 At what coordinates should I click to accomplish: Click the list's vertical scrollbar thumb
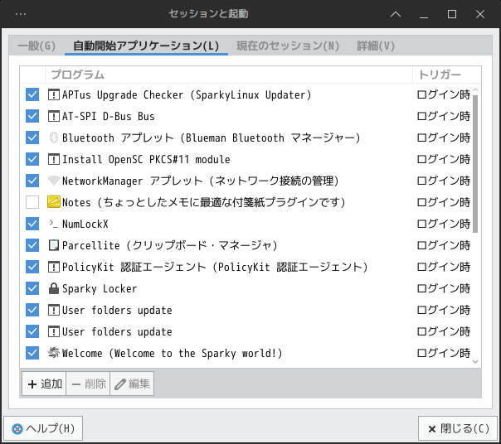coord(475,164)
